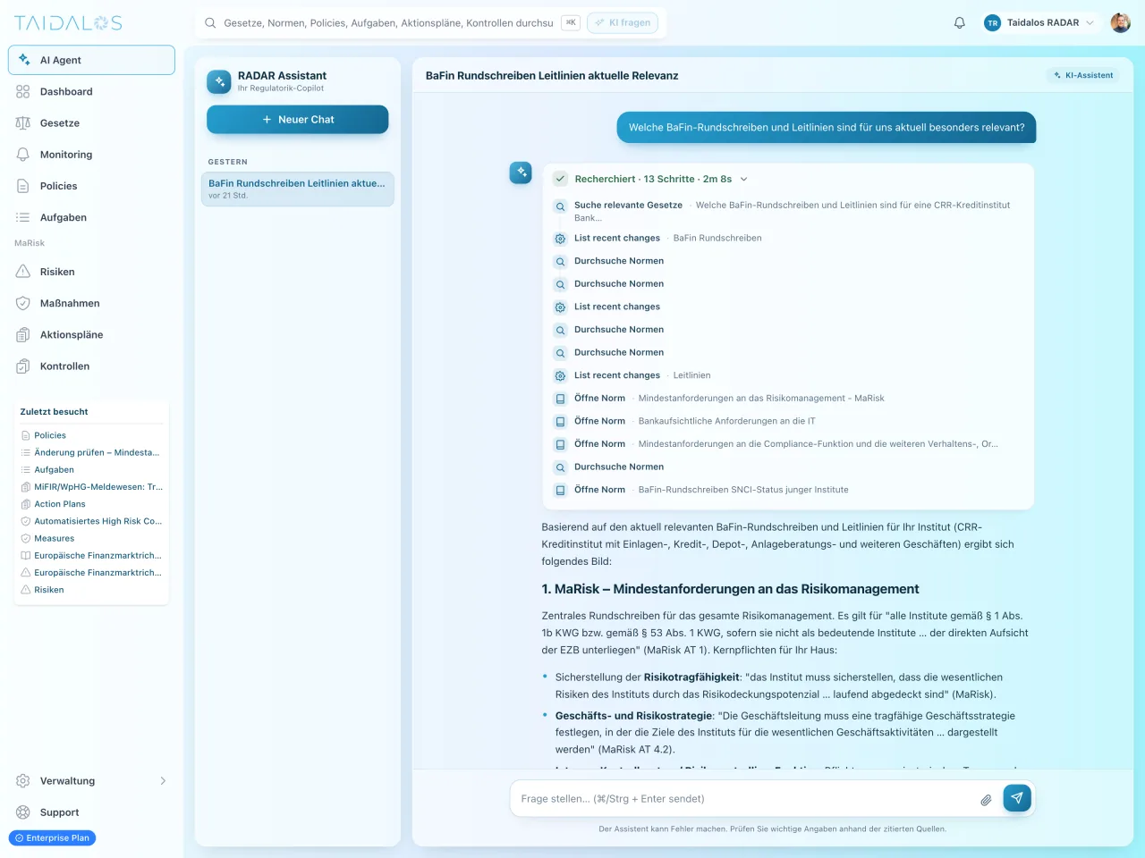Screen dimensions: 1145x858
Task: Click the Zuletzt besucht heading
Action: (x=55, y=412)
